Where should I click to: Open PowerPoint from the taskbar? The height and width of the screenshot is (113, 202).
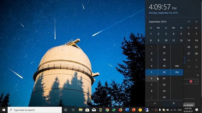134,110
